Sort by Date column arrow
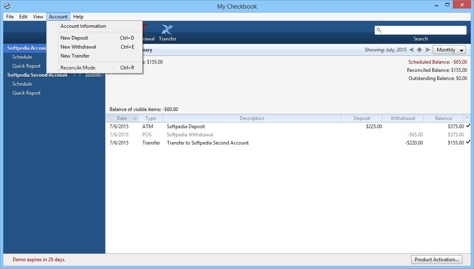 tap(135, 118)
